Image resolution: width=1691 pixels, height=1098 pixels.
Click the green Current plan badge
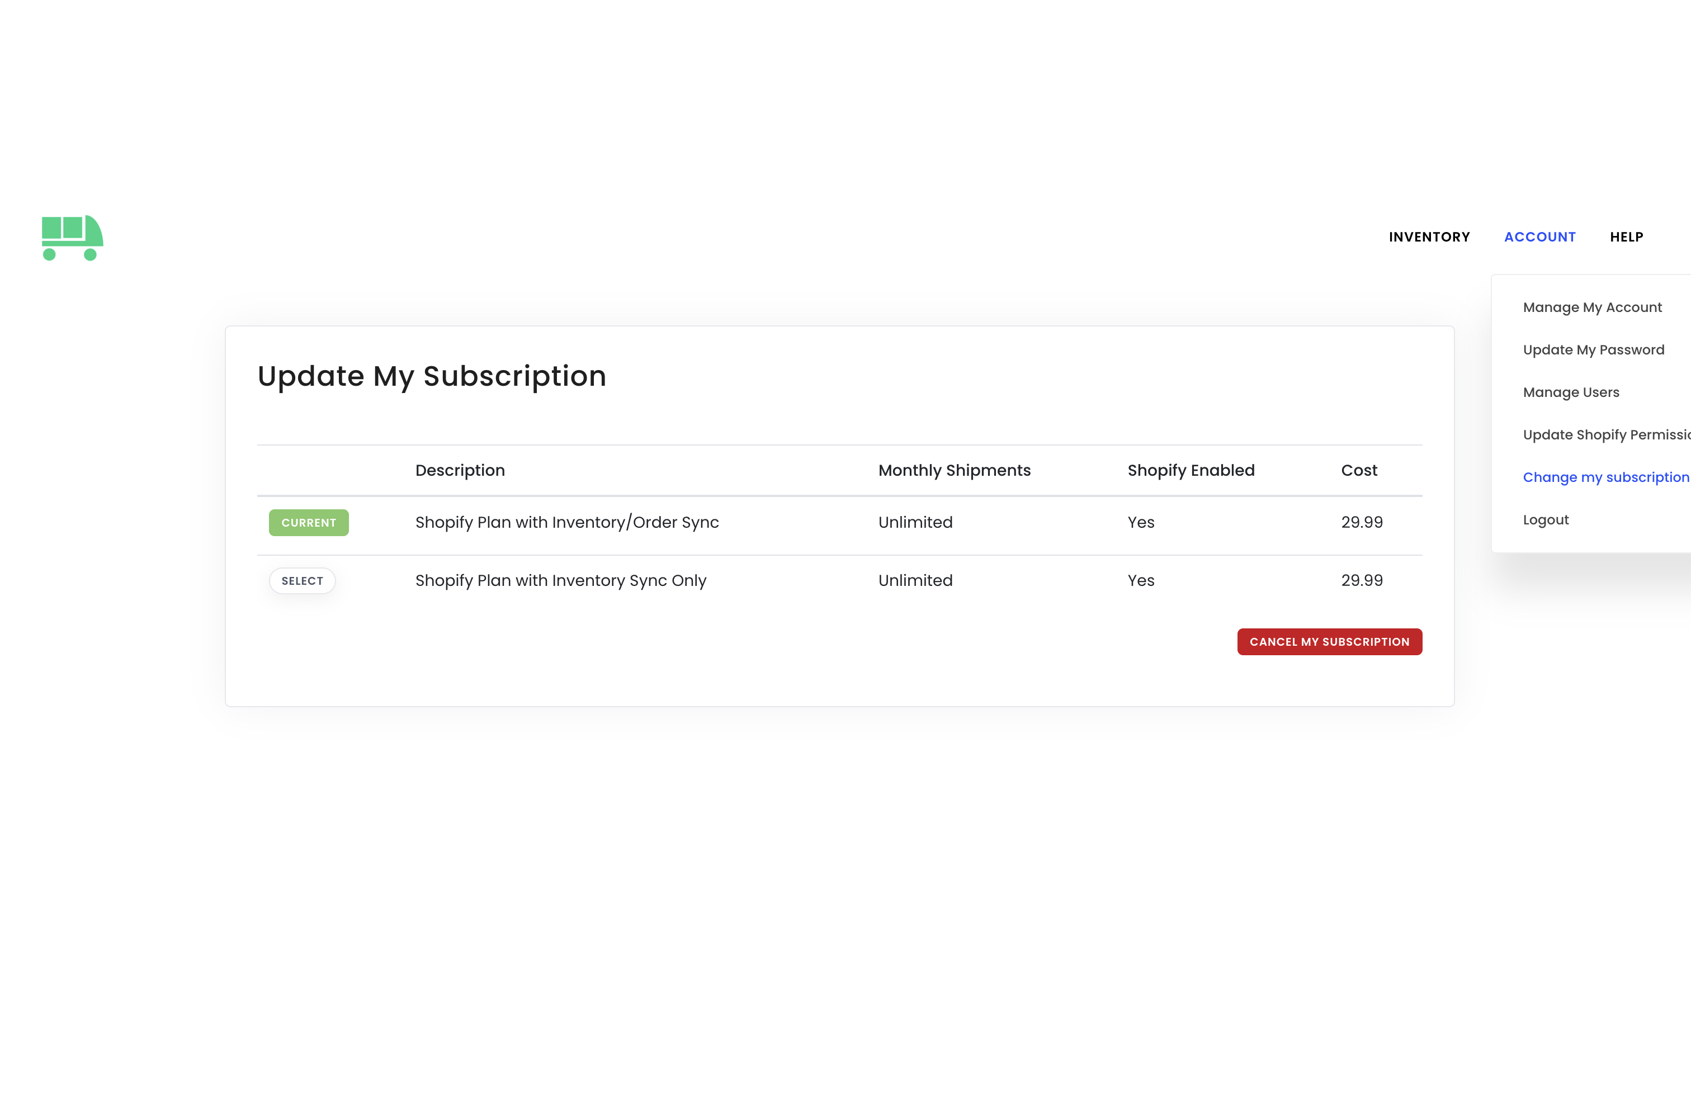pyautogui.click(x=308, y=523)
